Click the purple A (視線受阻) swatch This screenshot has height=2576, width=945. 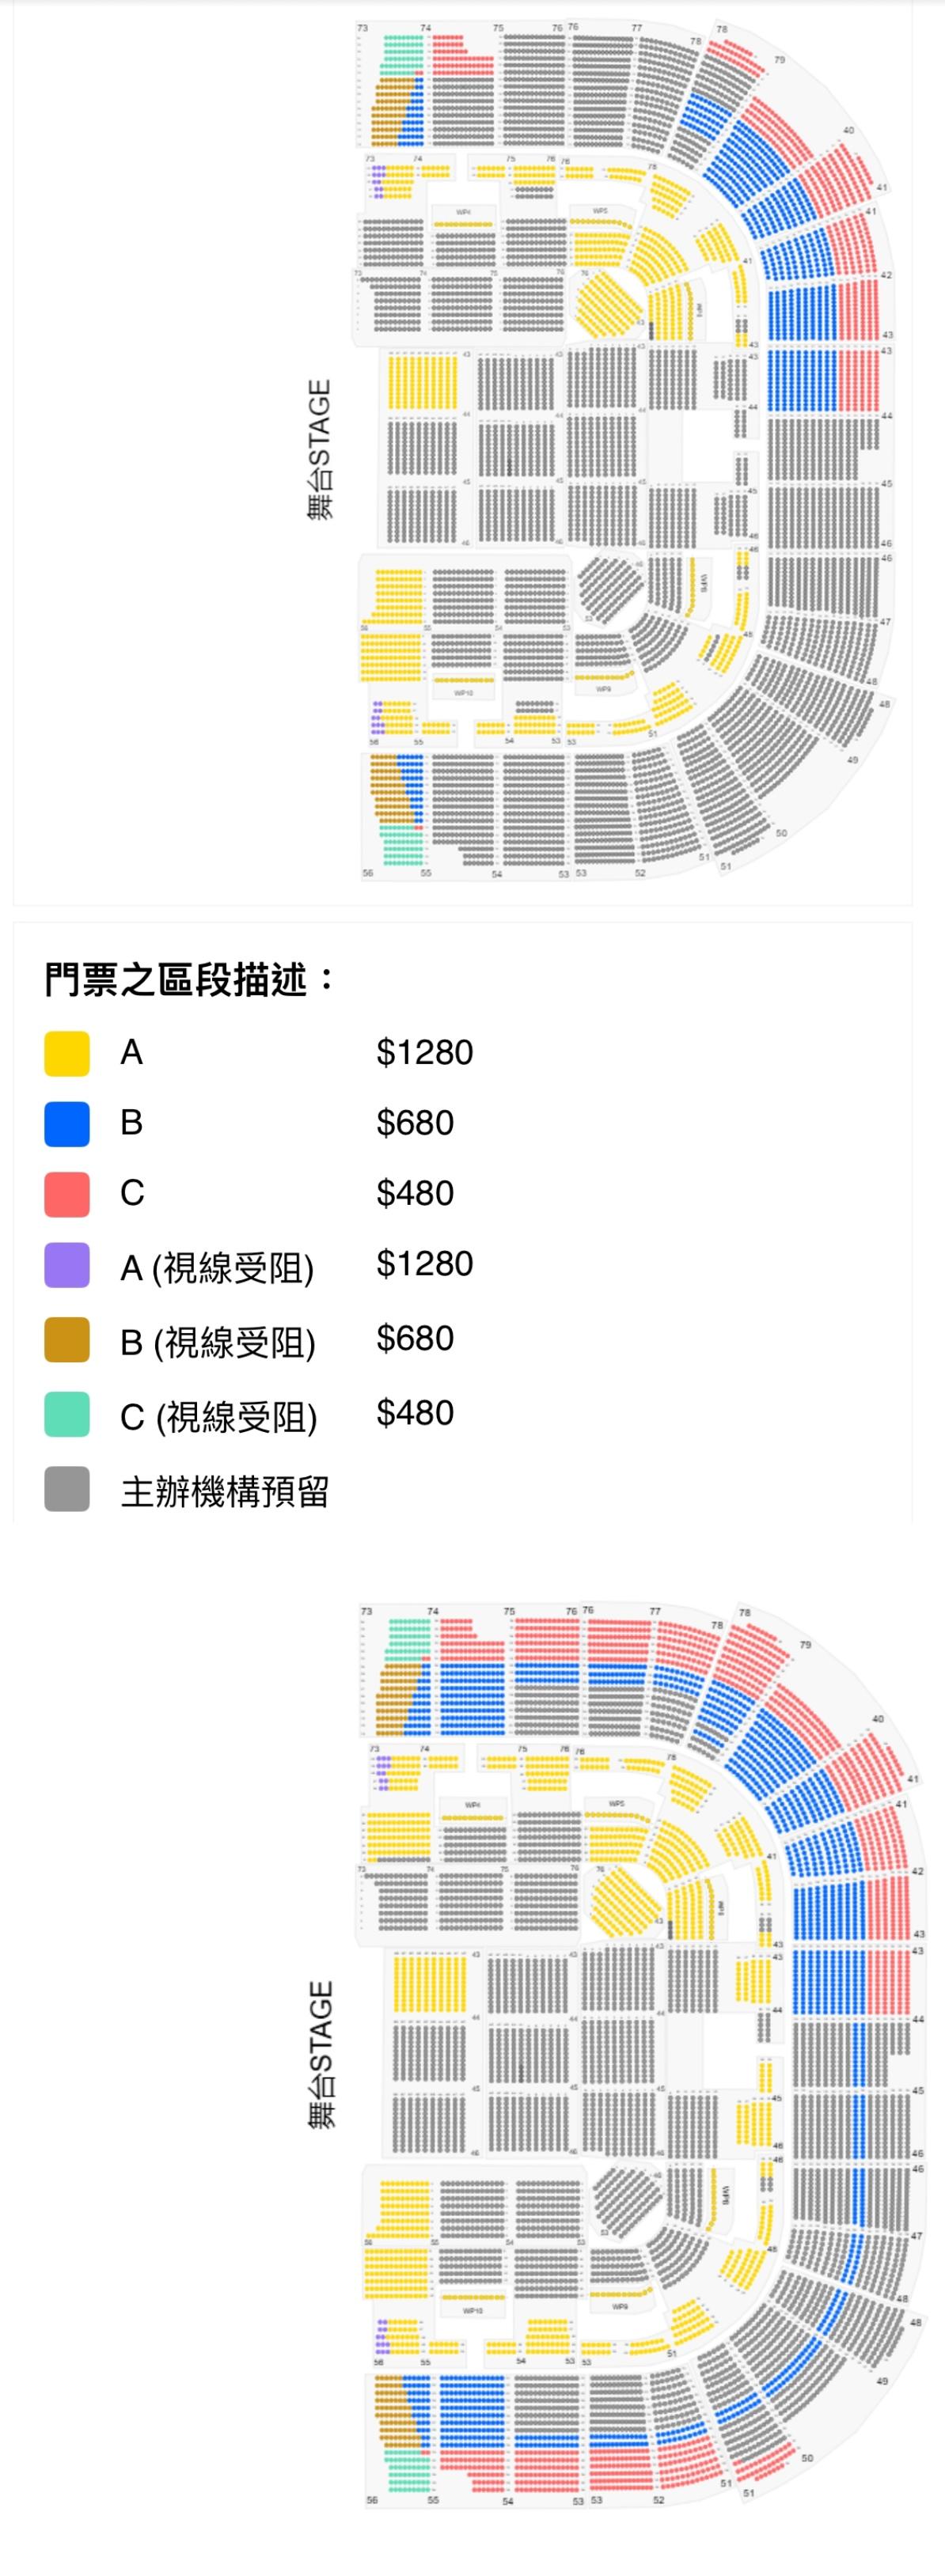(x=67, y=1264)
